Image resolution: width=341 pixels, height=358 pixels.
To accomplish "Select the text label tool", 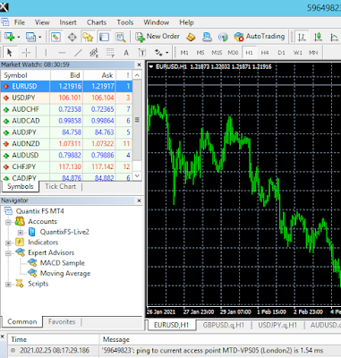I will coord(126,53).
